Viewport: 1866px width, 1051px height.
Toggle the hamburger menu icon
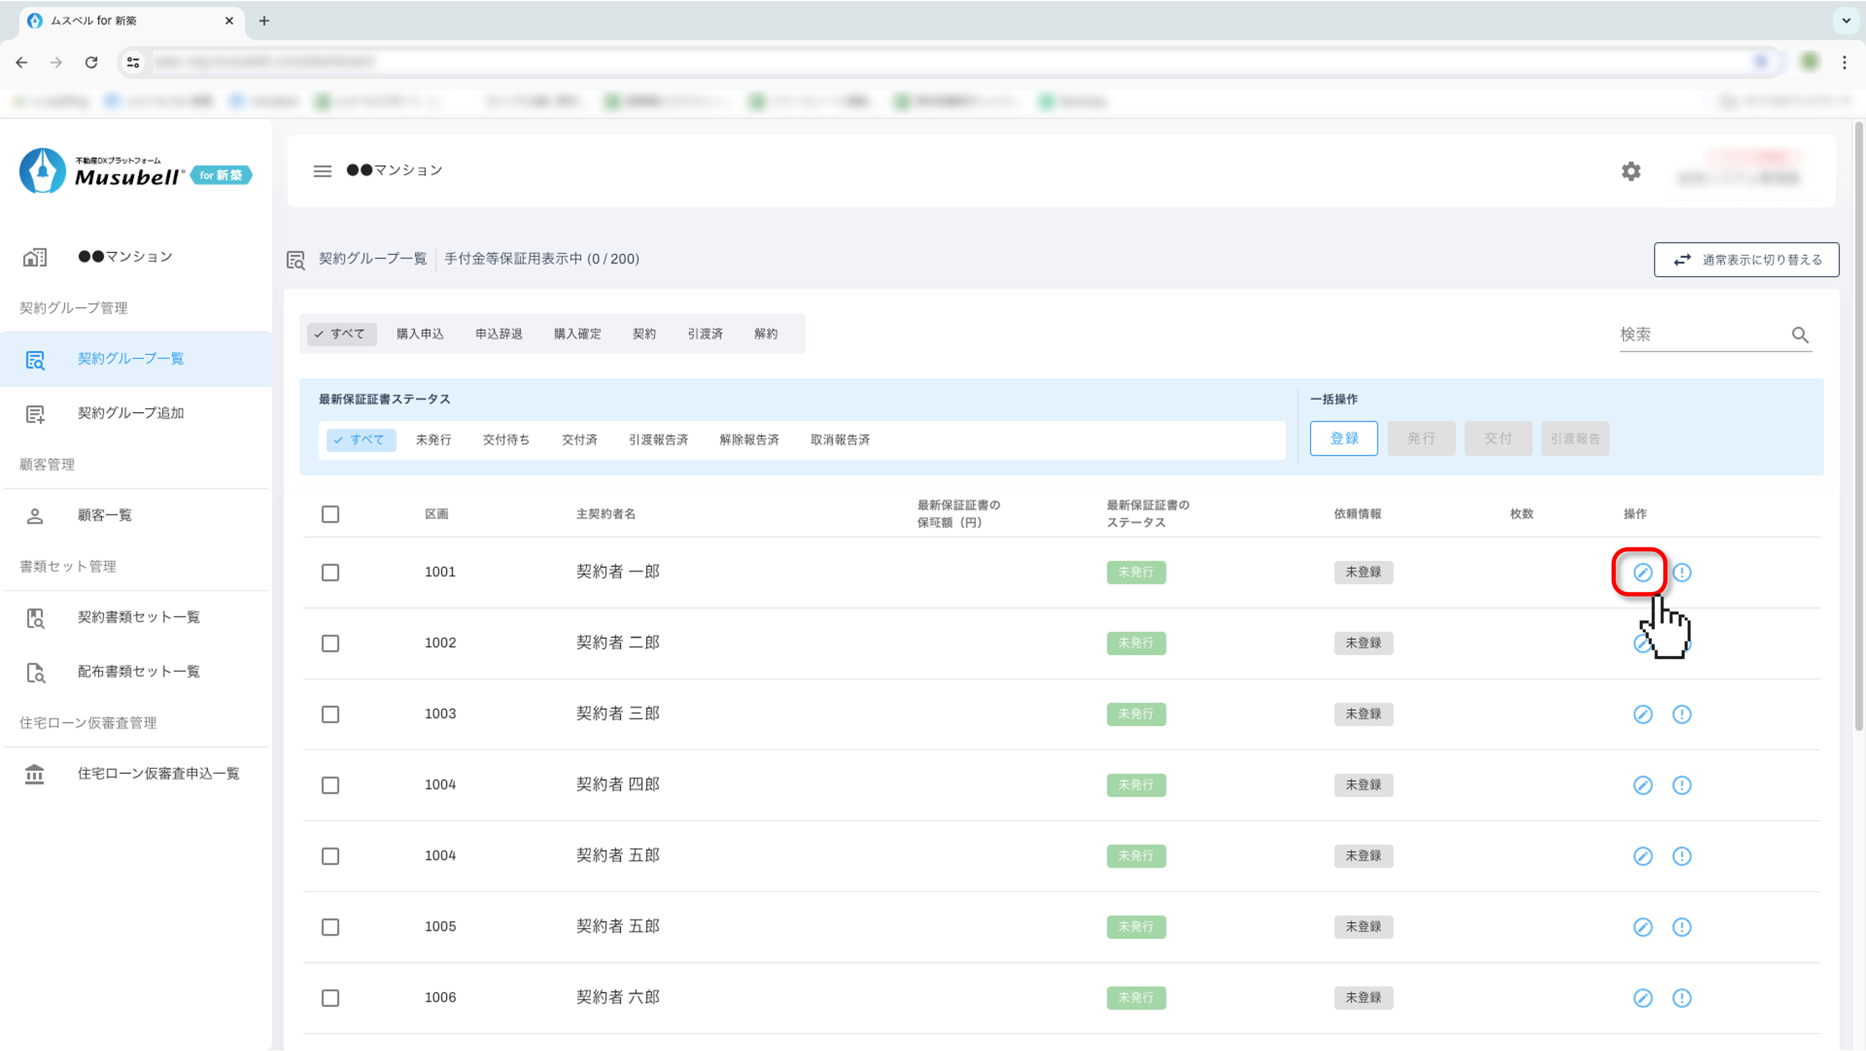322,171
